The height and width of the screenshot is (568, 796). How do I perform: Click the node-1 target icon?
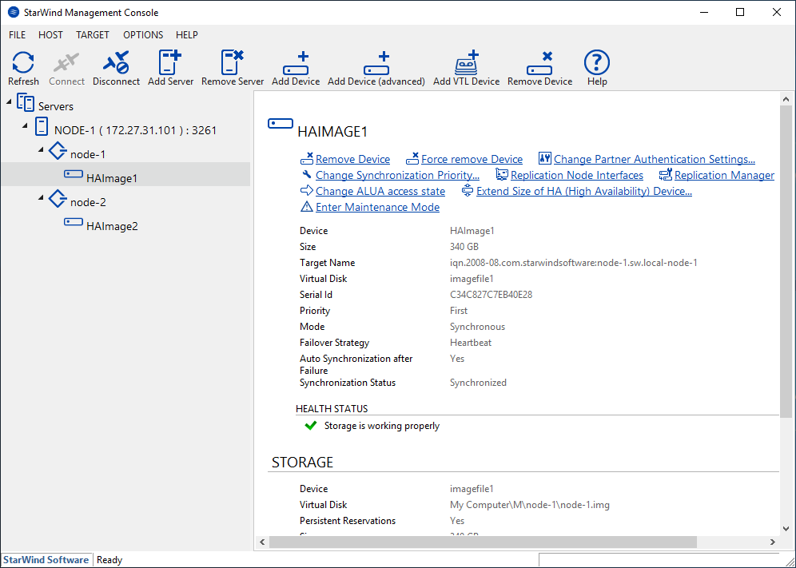point(58,151)
